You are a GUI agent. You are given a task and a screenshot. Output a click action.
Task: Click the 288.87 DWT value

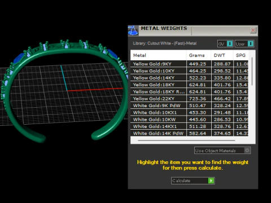coord(222,64)
